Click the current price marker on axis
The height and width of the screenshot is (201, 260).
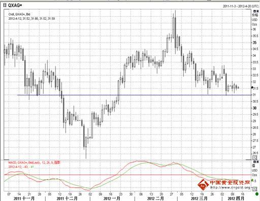252,87
